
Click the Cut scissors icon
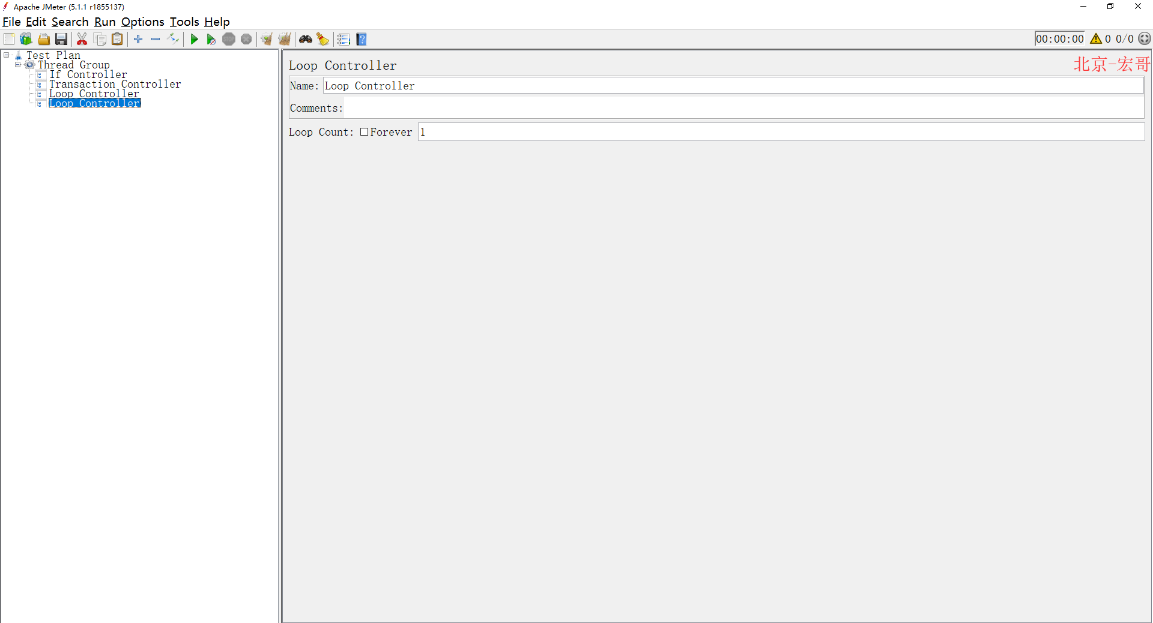(82, 39)
